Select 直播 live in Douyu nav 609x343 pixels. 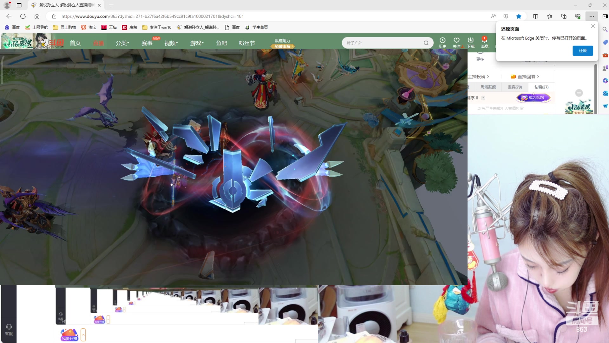pos(98,43)
